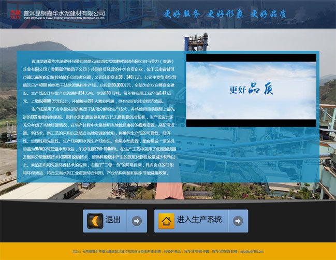Image resolution: width=336 pixels, height=260 pixels.
Task: Click the 普洱昆钢嘉华水泥建材有限公司 company name
Action: click(x=64, y=12)
